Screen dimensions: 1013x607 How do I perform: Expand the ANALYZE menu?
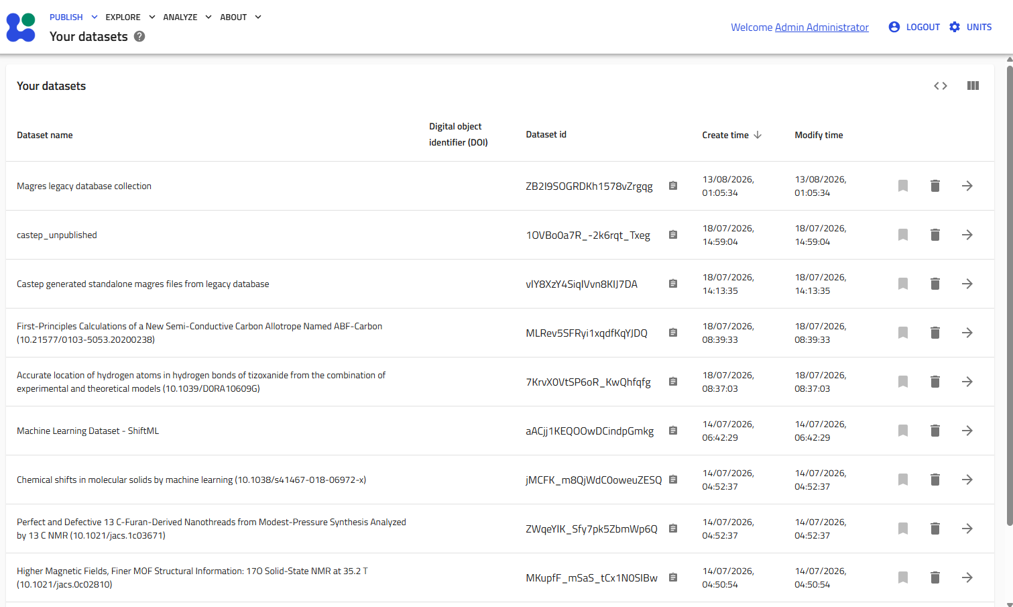click(x=188, y=17)
